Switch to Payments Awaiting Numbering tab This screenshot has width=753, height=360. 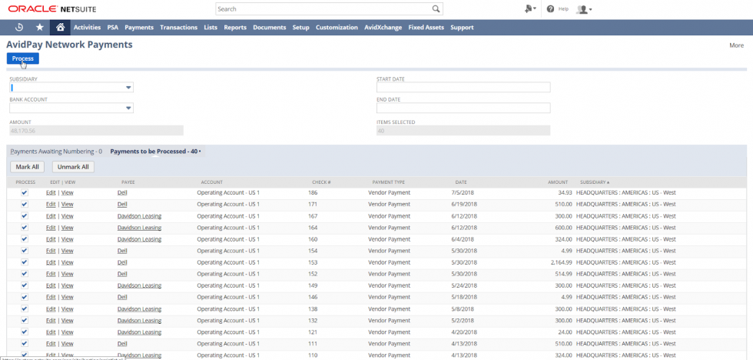(56, 152)
